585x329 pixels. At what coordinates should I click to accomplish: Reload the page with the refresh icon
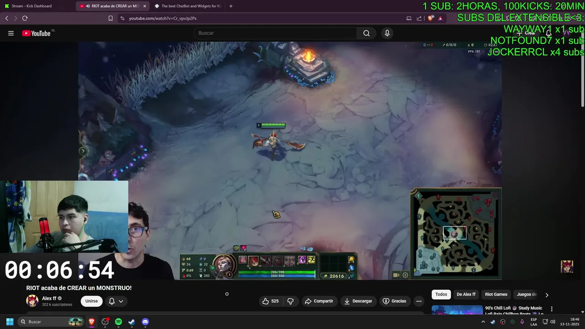[25, 18]
